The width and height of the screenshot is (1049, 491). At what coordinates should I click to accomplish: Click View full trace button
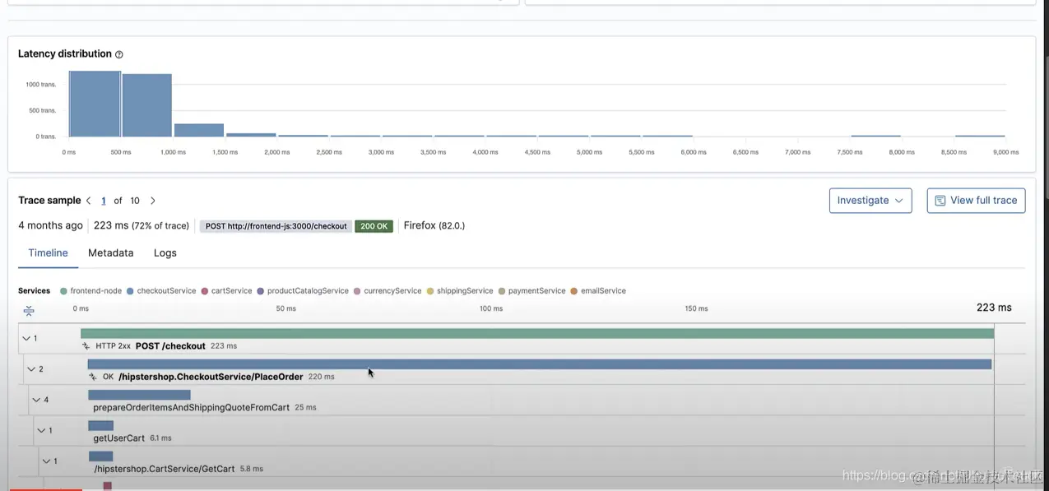coord(976,201)
